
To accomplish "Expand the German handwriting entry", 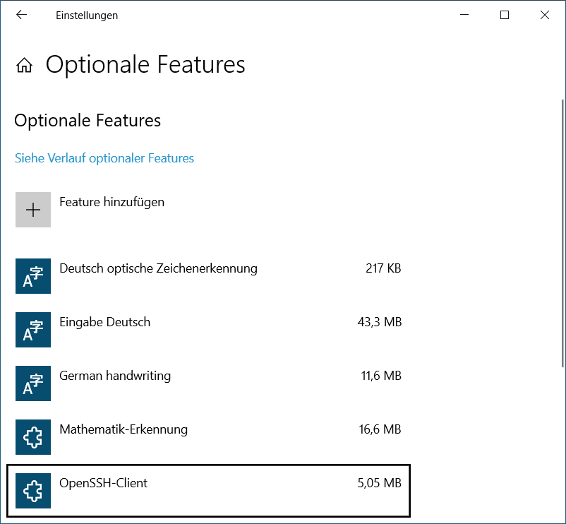I will pyautogui.click(x=209, y=383).
